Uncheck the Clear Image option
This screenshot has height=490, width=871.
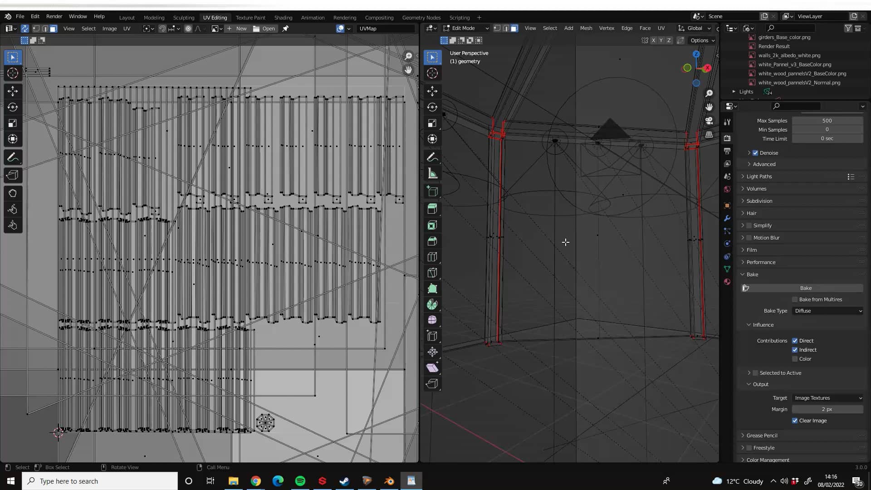tap(795, 421)
